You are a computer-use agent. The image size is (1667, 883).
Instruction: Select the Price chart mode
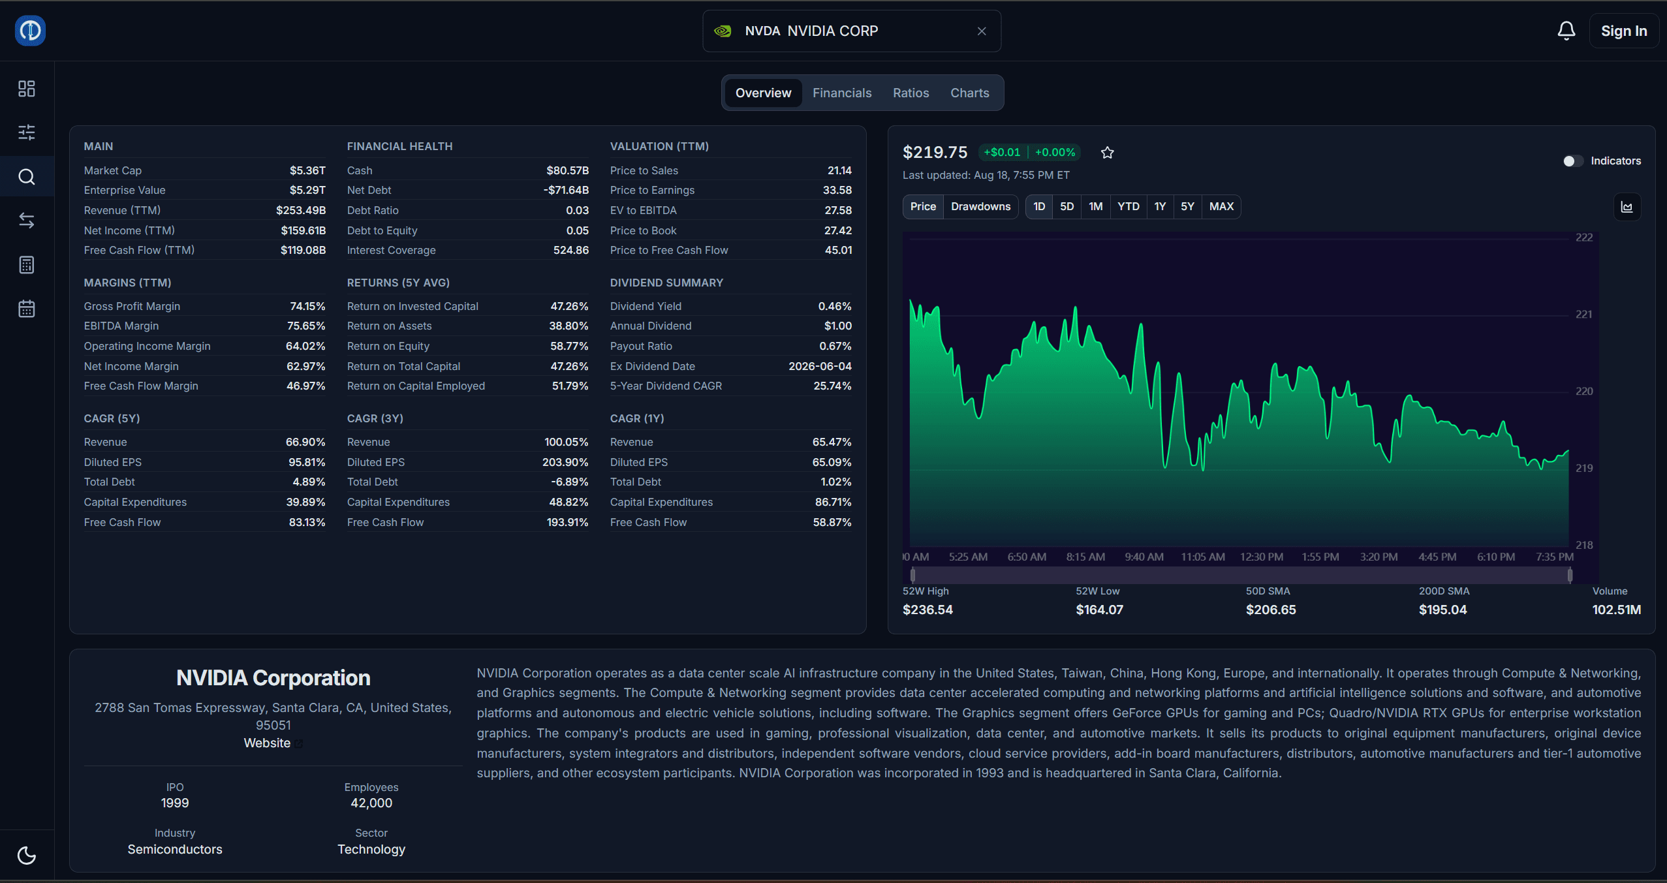coord(923,207)
